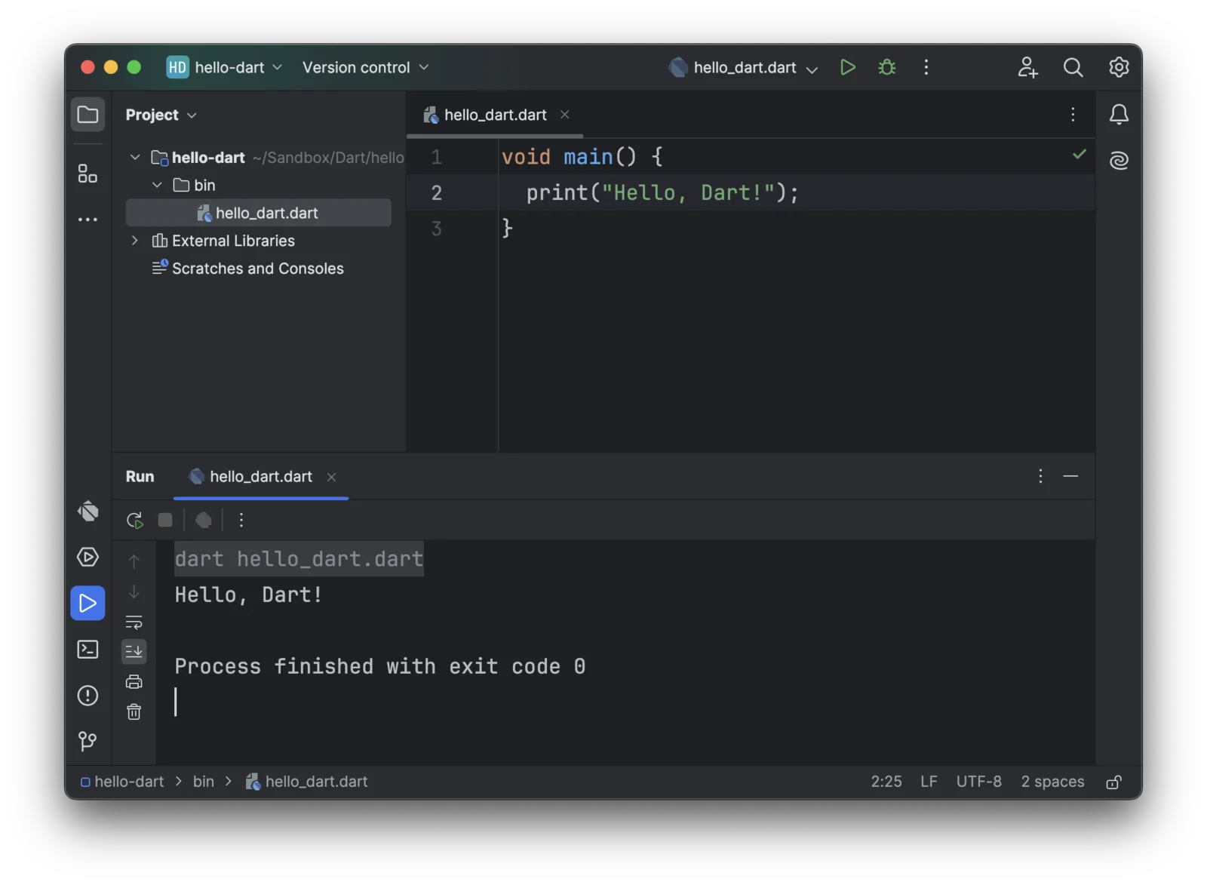This screenshot has width=1207, height=885.
Task: Start debugging with the bug icon
Action: pos(886,67)
